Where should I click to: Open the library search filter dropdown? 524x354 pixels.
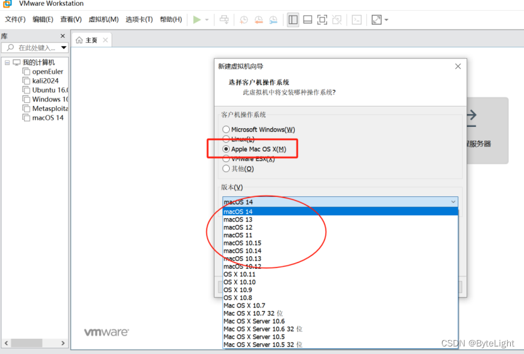pos(64,48)
